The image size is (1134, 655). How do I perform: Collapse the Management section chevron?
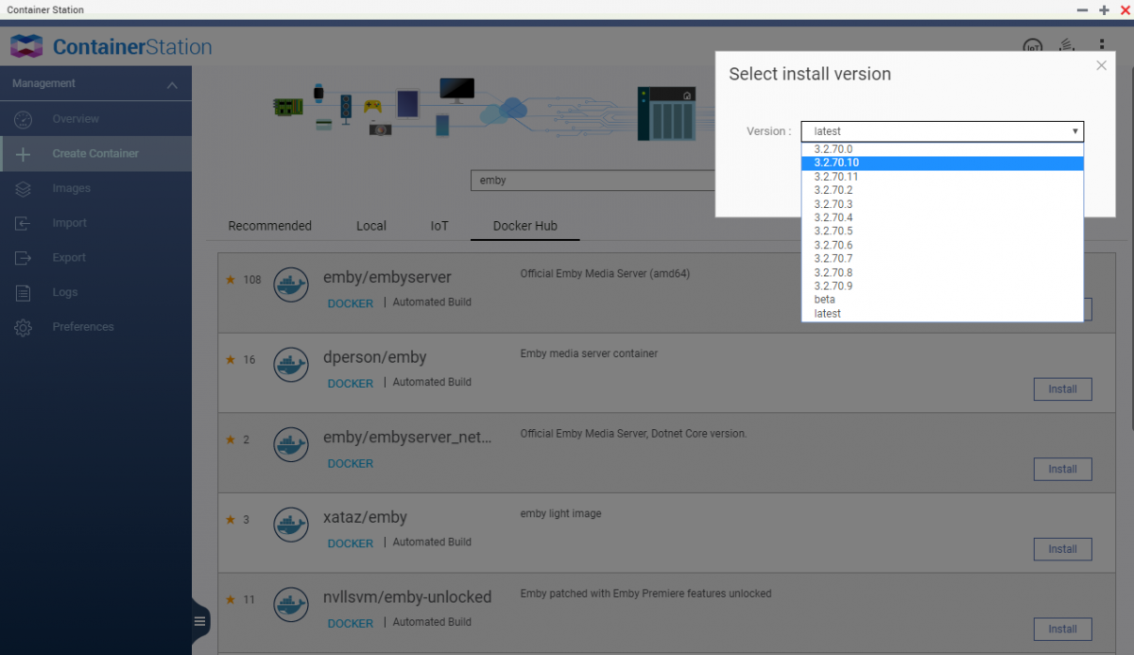[x=172, y=85]
